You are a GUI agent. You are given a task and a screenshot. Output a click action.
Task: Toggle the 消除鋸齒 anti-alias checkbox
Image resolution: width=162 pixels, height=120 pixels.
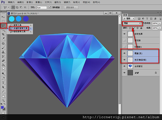pyautogui.click(x=50, y=8)
